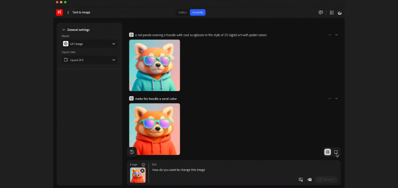
Task: Open the GPT image model dropdown
Action: click(x=90, y=44)
